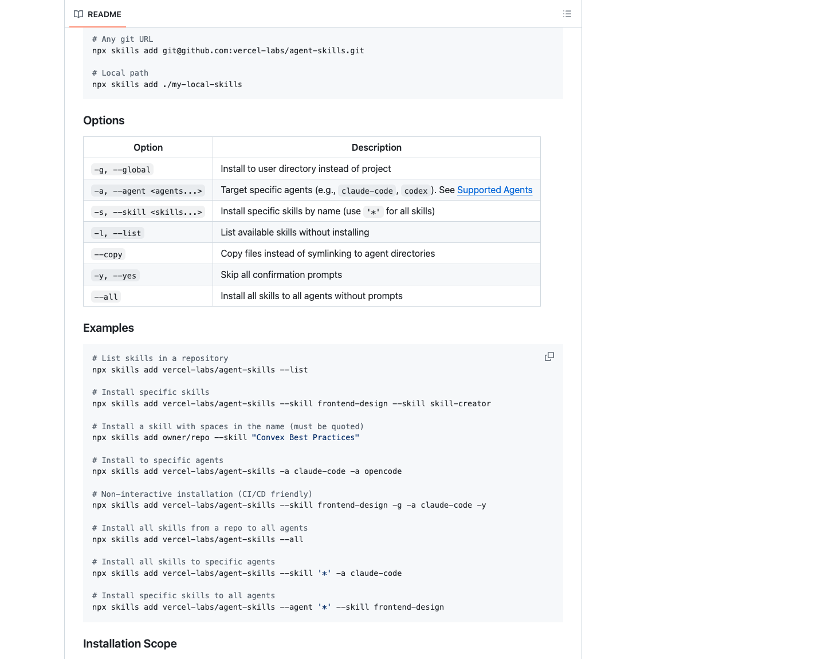This screenshot has height=659, width=825.
Task: Select the -s, --skill <skills...> option cell
Action: point(148,212)
